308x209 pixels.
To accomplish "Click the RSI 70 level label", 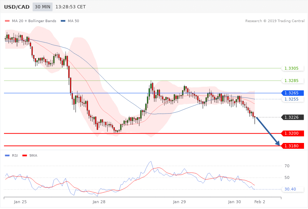I will [287, 166].
